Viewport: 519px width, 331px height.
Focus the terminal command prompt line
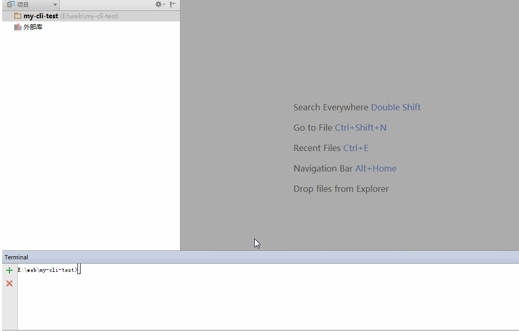[x=49, y=270]
